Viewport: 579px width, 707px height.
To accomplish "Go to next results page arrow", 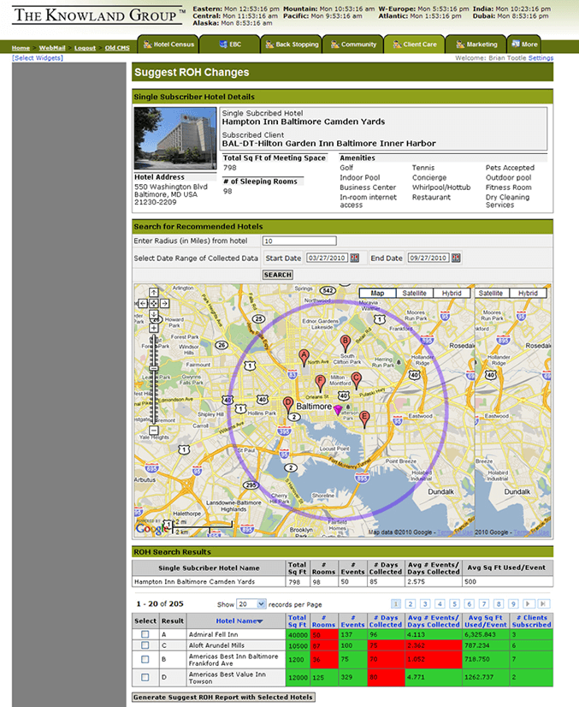I will 528,603.
